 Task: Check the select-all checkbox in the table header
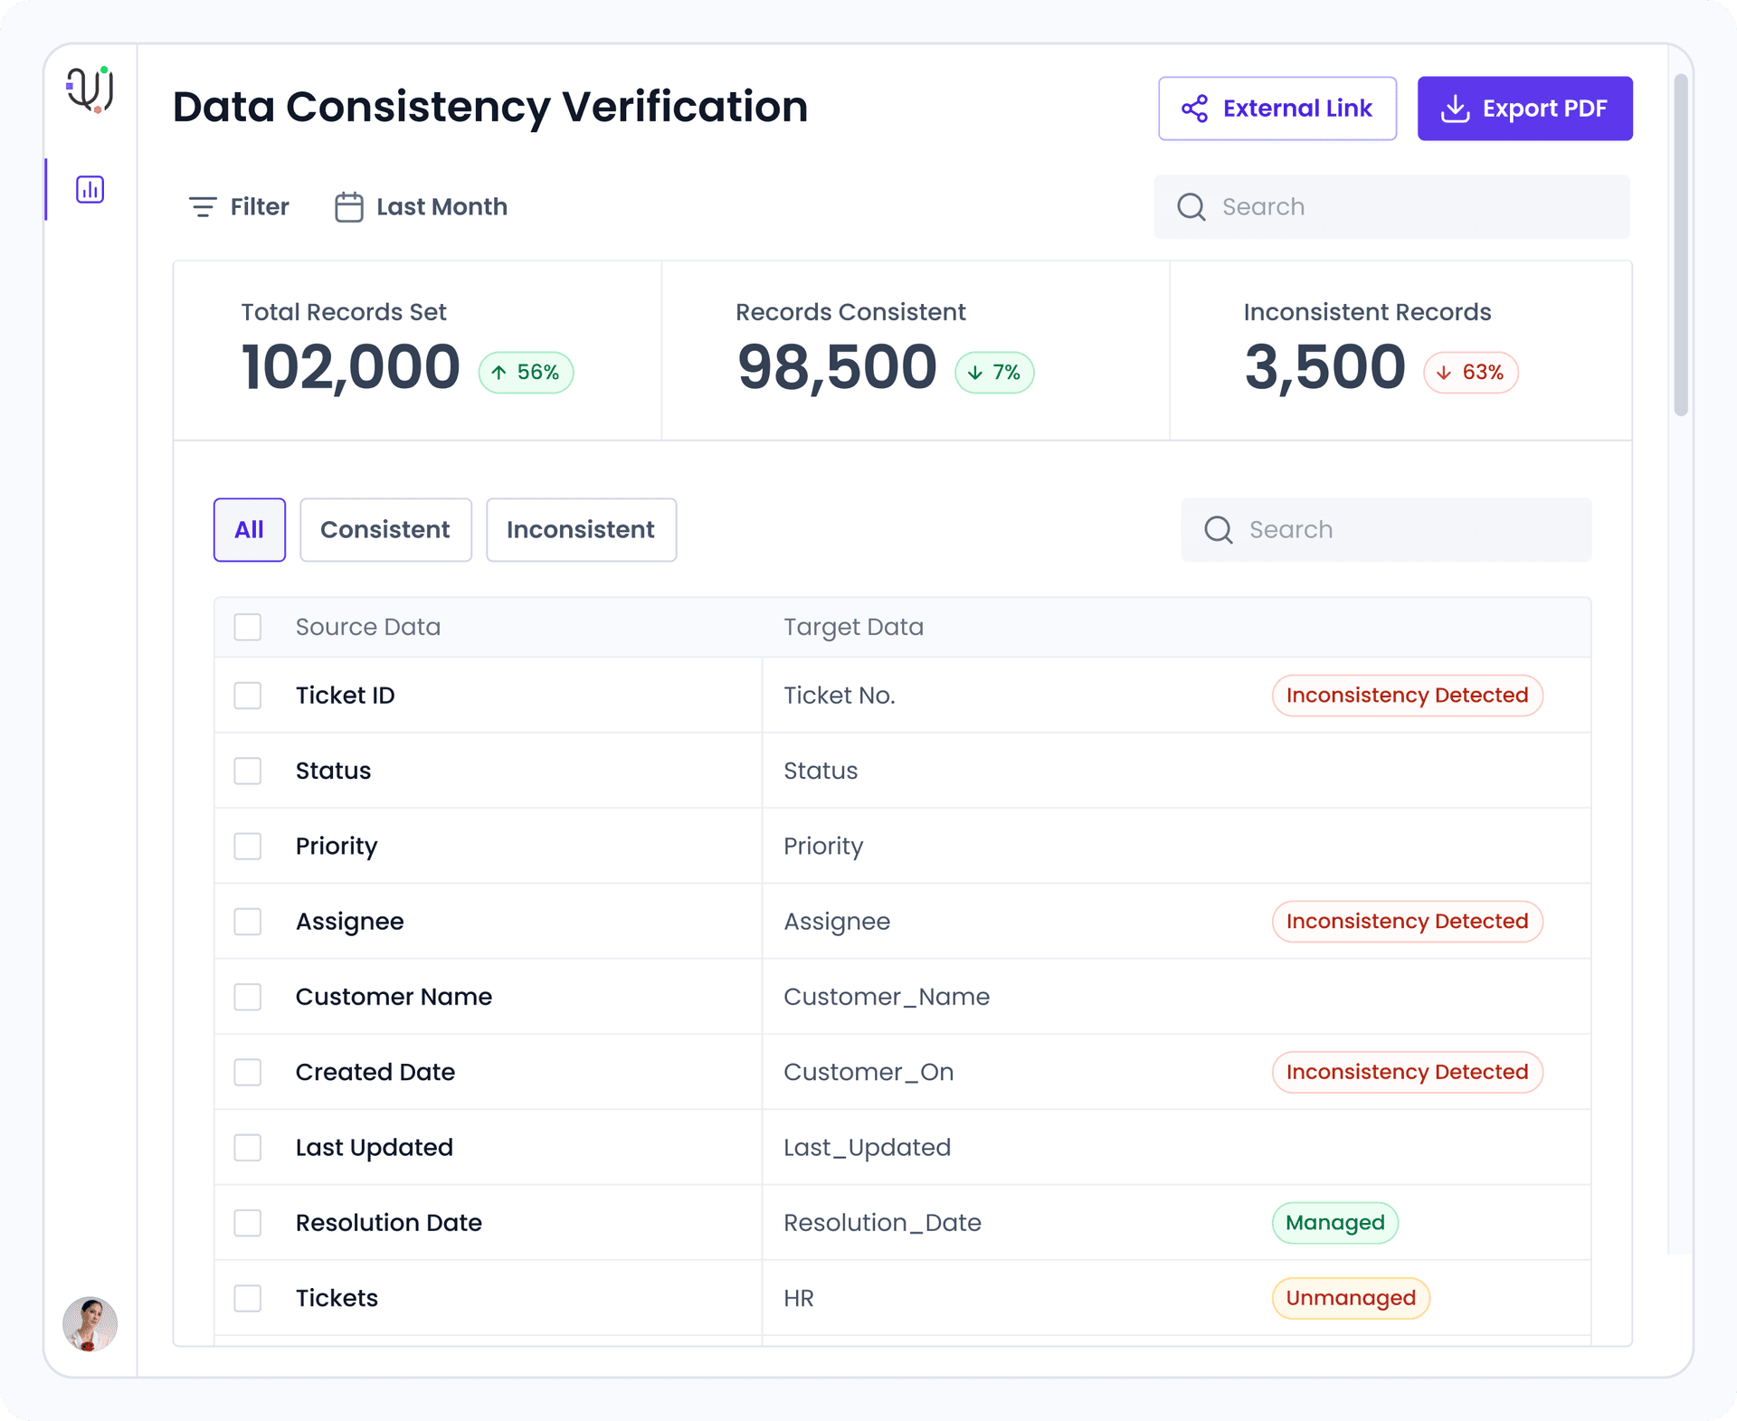pos(247,626)
